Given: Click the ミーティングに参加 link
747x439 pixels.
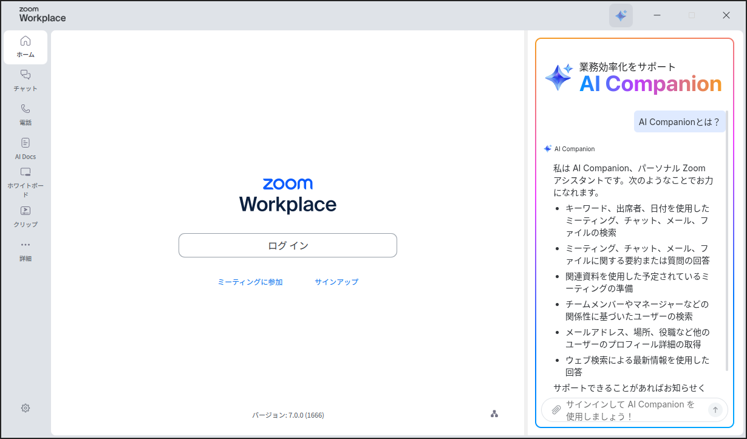Looking at the screenshot, I should [250, 282].
